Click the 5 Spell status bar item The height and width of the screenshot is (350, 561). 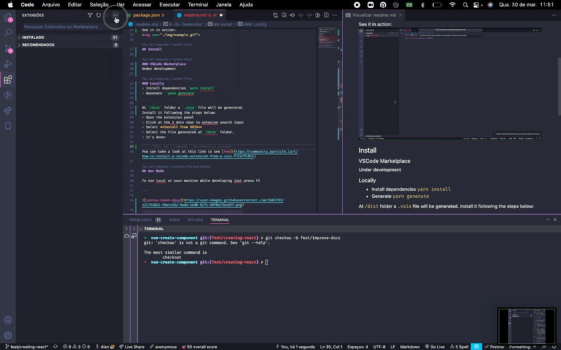tap(459, 346)
